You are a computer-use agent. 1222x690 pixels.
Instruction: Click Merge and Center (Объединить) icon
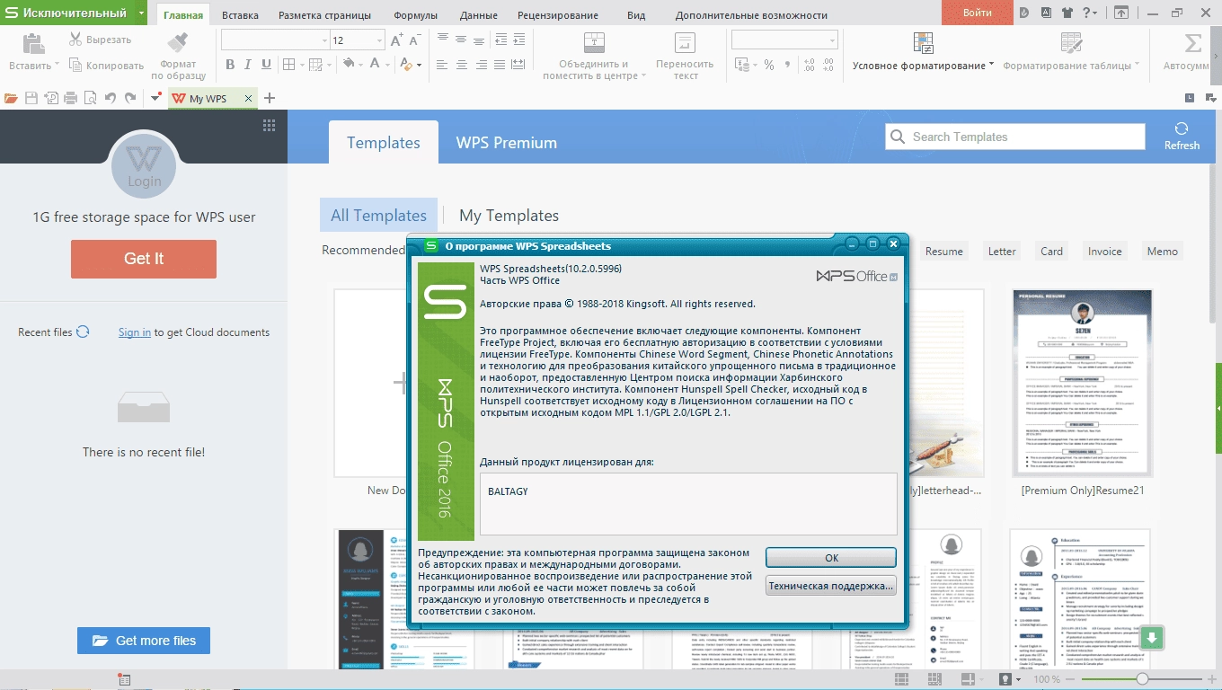[x=595, y=43]
